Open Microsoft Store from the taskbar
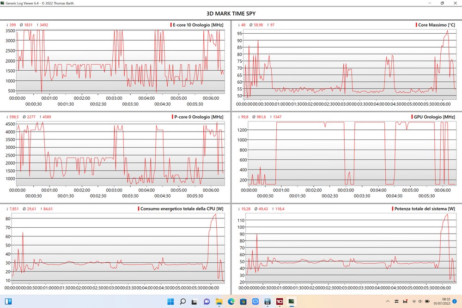The width and height of the screenshot is (462, 308). tap(243, 302)
